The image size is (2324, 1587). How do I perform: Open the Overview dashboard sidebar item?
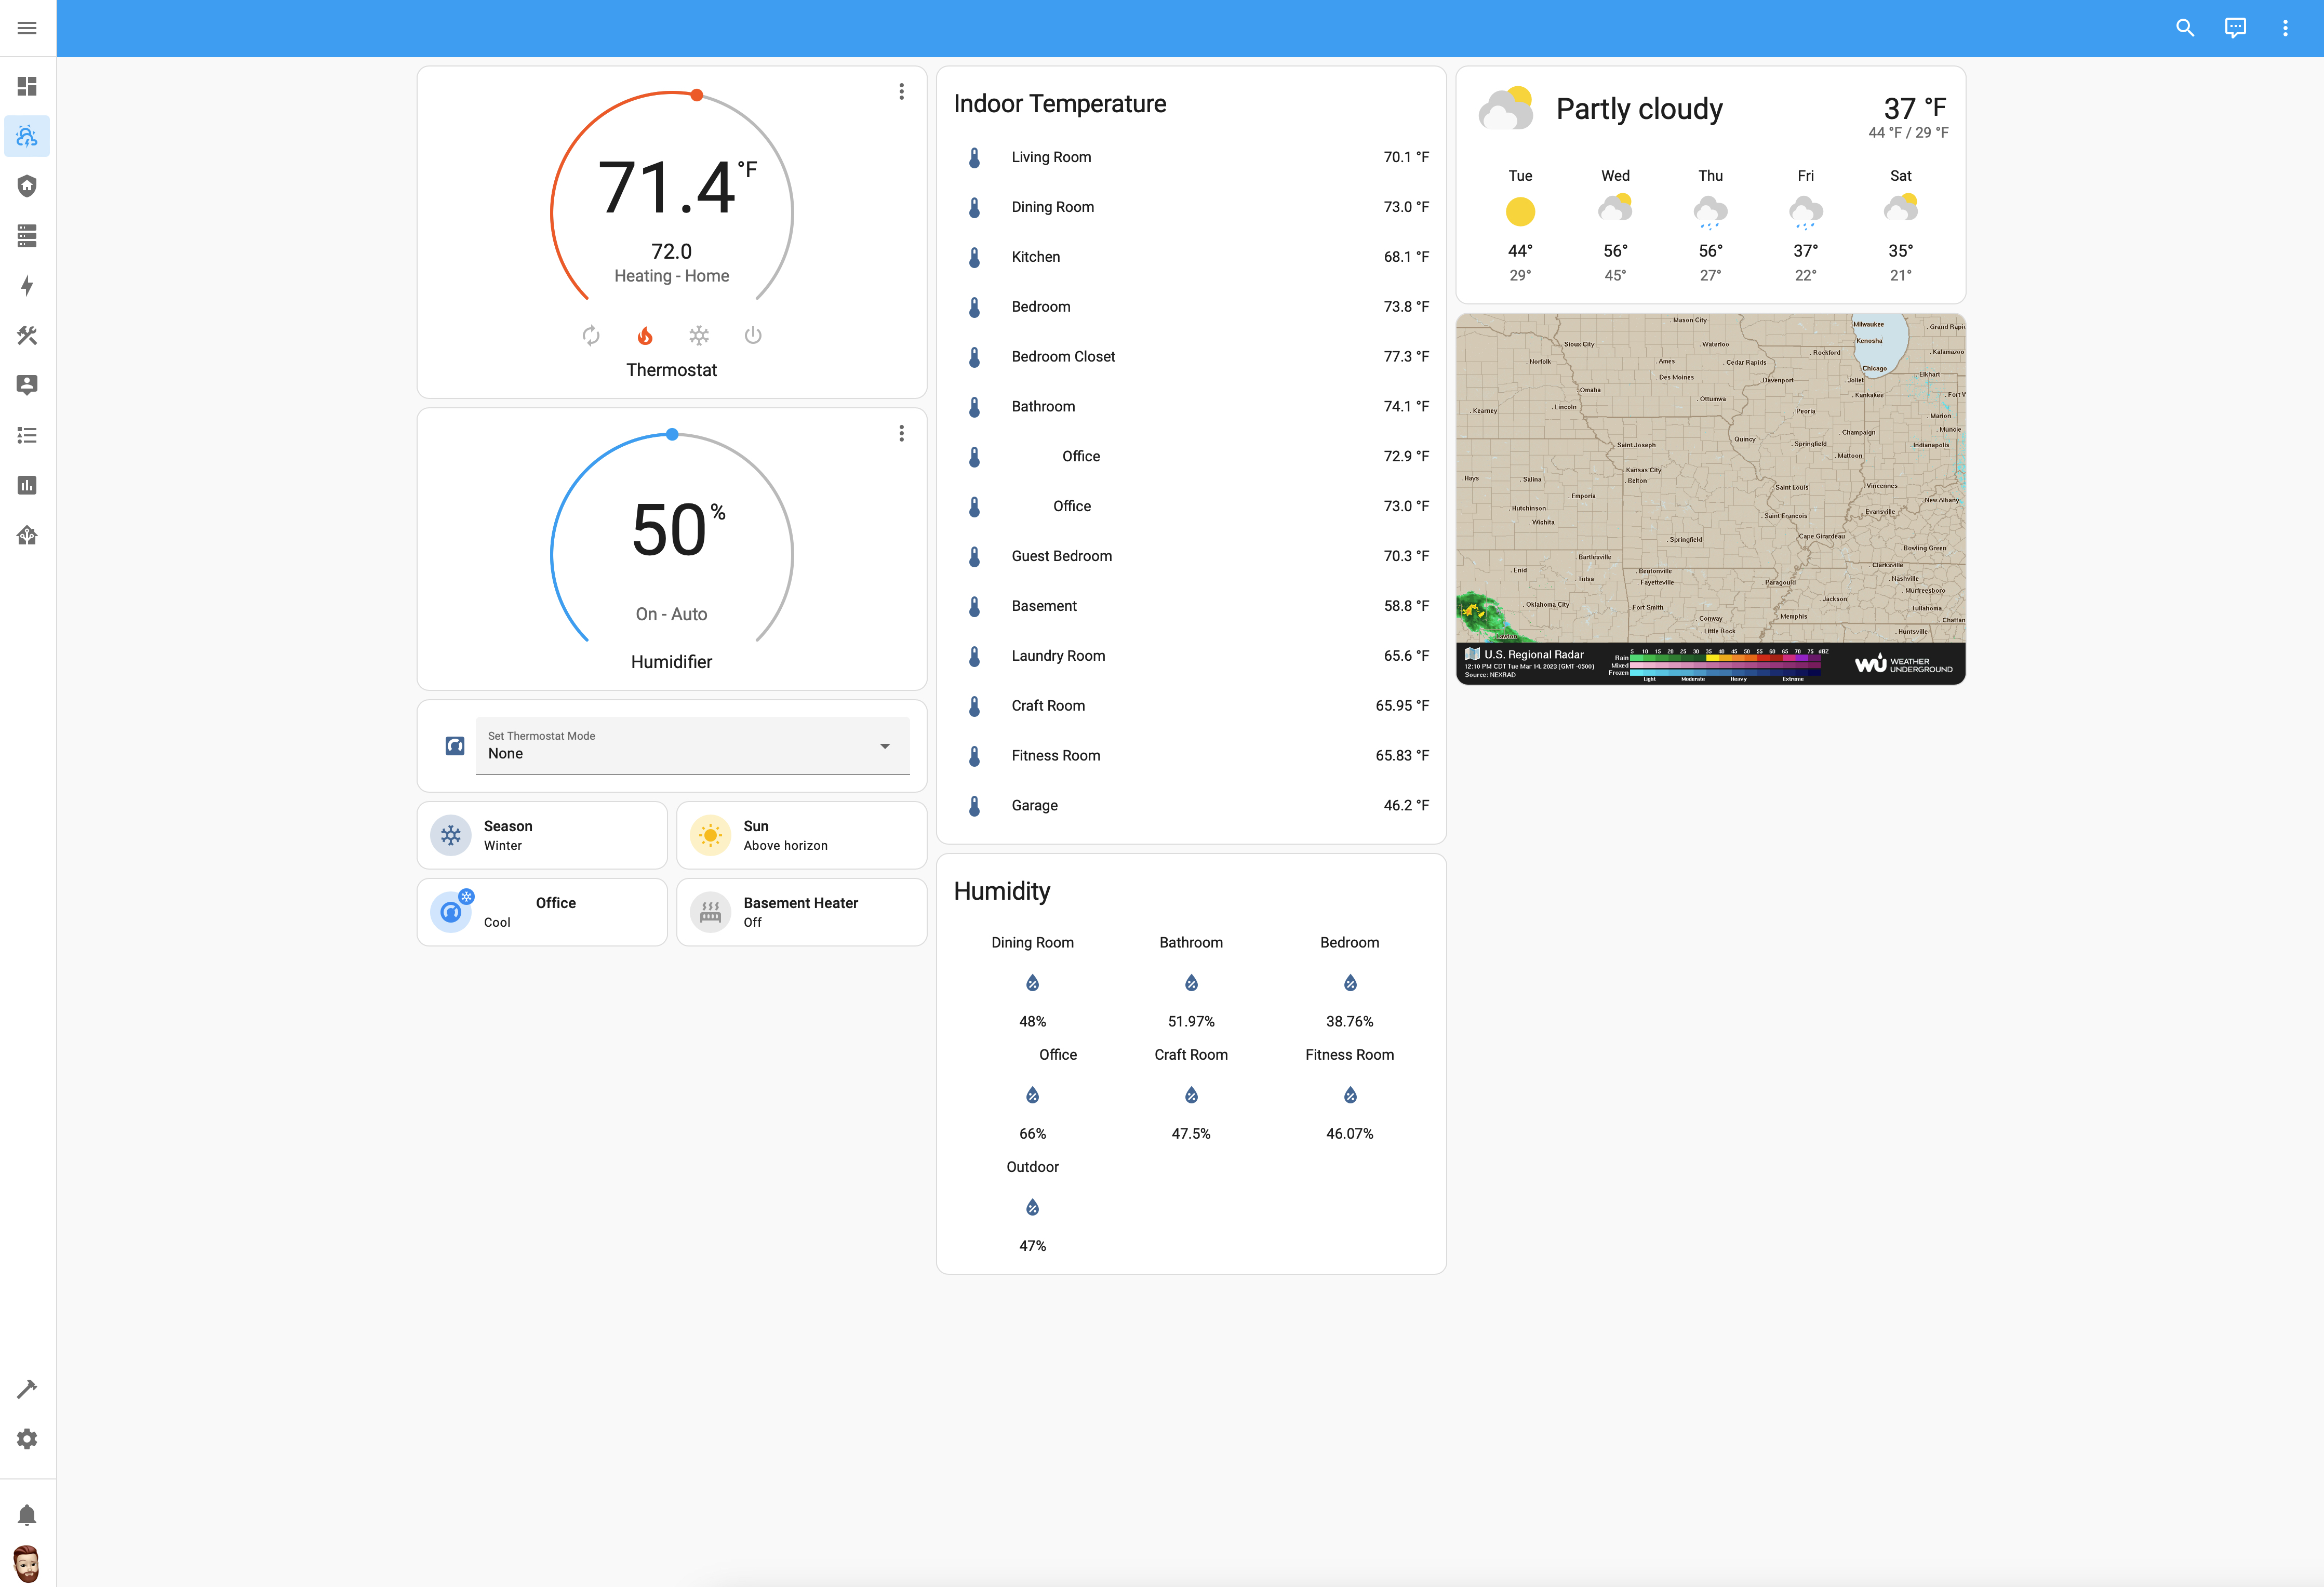pos(27,86)
